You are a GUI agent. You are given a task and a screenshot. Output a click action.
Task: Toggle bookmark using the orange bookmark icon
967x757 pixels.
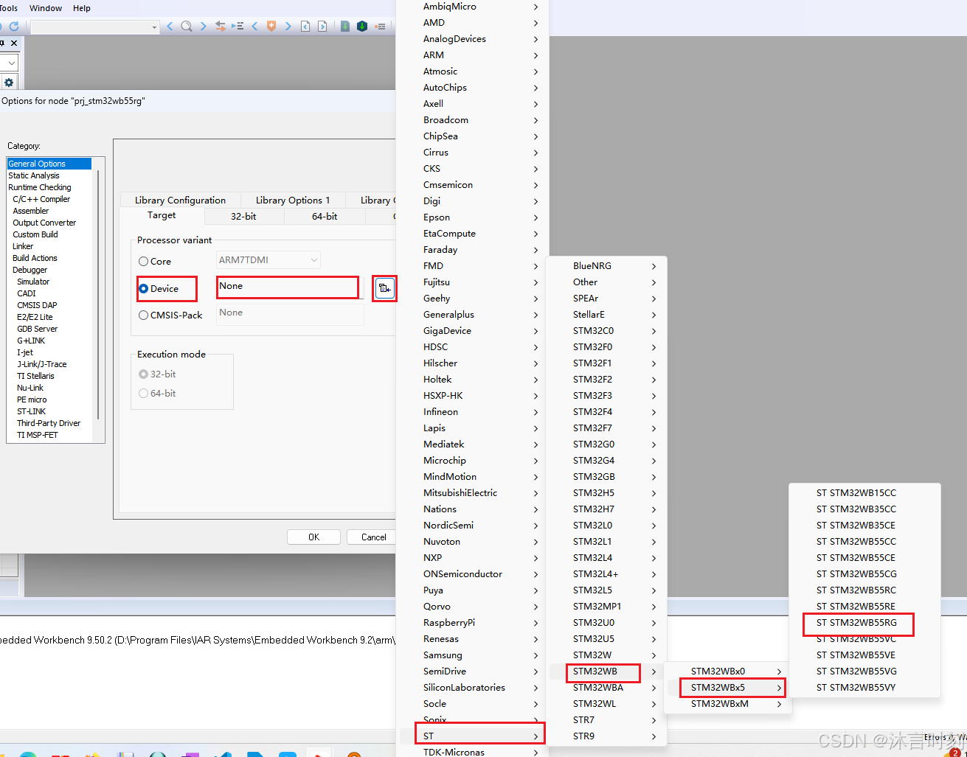click(271, 26)
